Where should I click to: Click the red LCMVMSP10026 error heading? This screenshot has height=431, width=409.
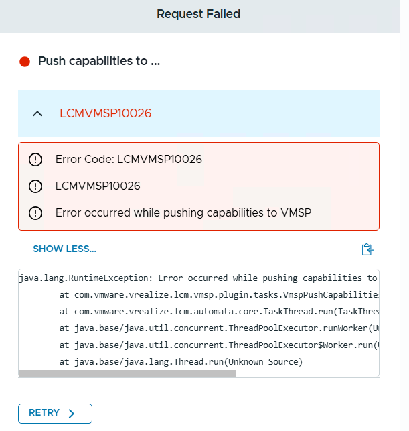coord(105,113)
